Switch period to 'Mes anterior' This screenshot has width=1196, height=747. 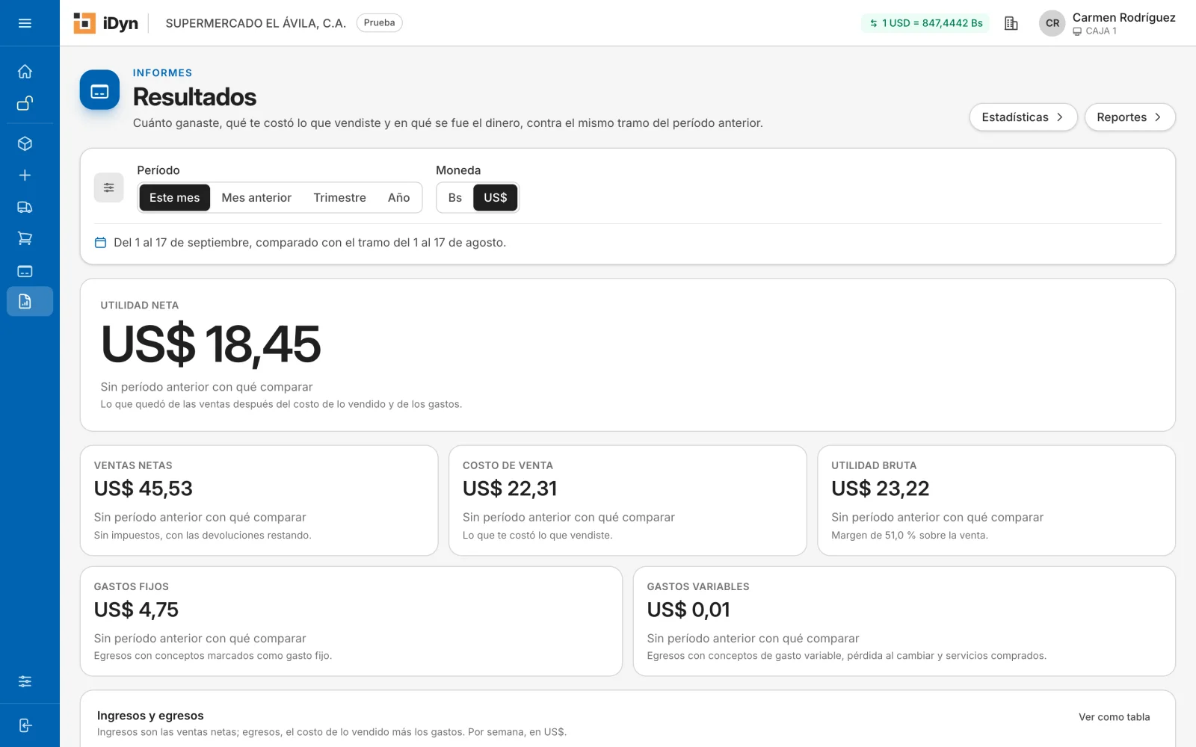(x=256, y=198)
